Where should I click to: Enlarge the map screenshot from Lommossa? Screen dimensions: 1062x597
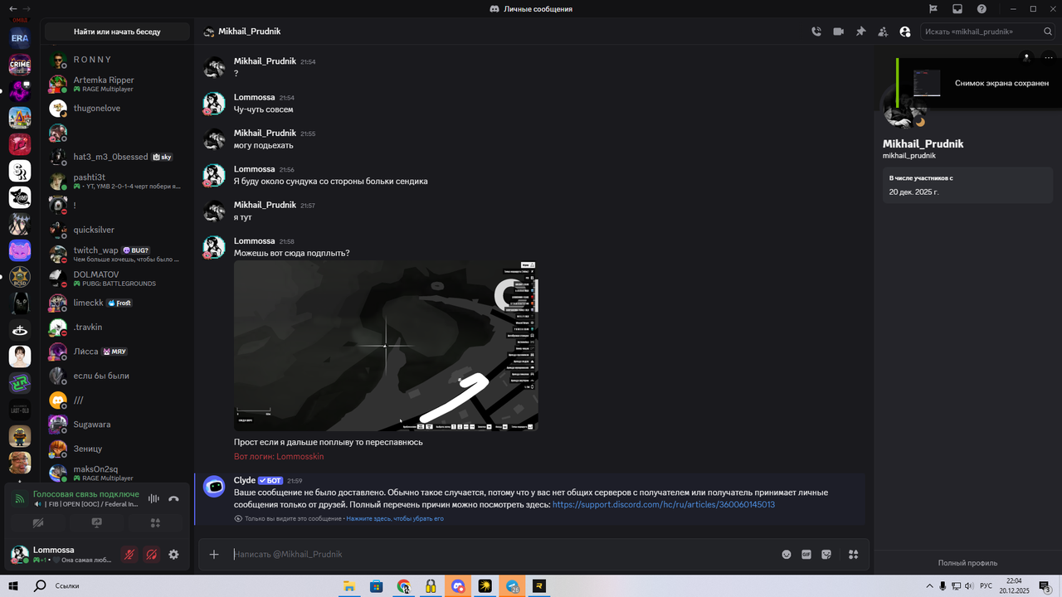pos(385,345)
